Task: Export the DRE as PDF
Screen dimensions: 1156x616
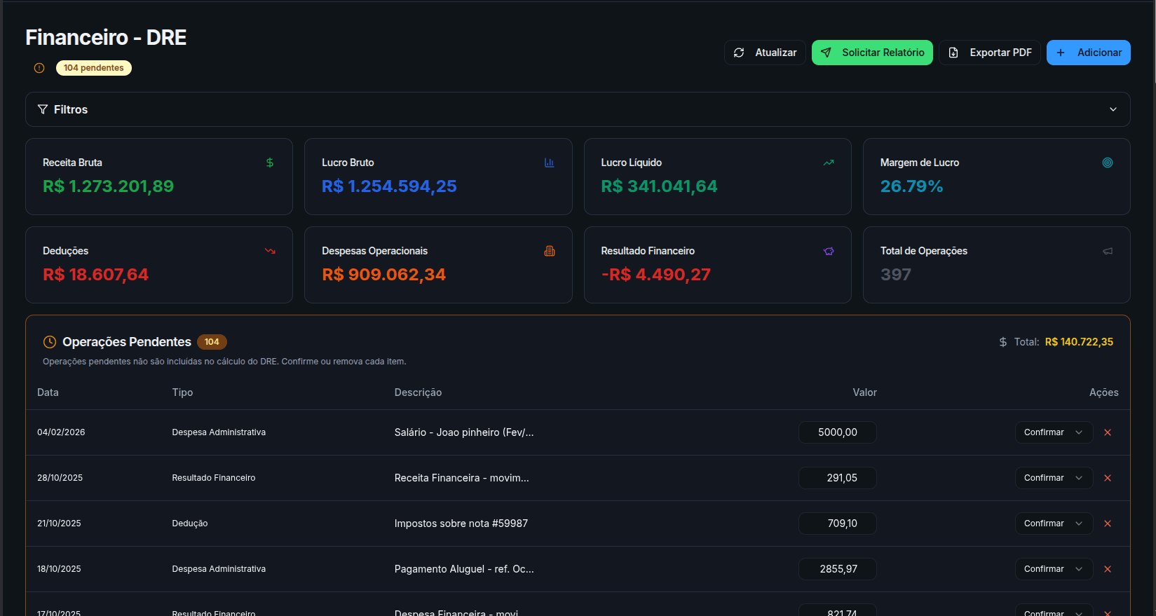Action: point(990,53)
